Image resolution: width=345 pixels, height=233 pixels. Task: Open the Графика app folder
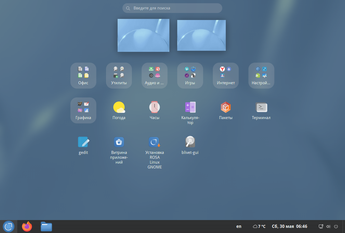point(83,110)
